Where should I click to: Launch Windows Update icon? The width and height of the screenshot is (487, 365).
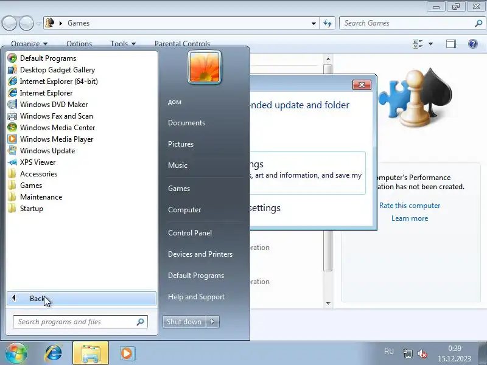coord(12,150)
